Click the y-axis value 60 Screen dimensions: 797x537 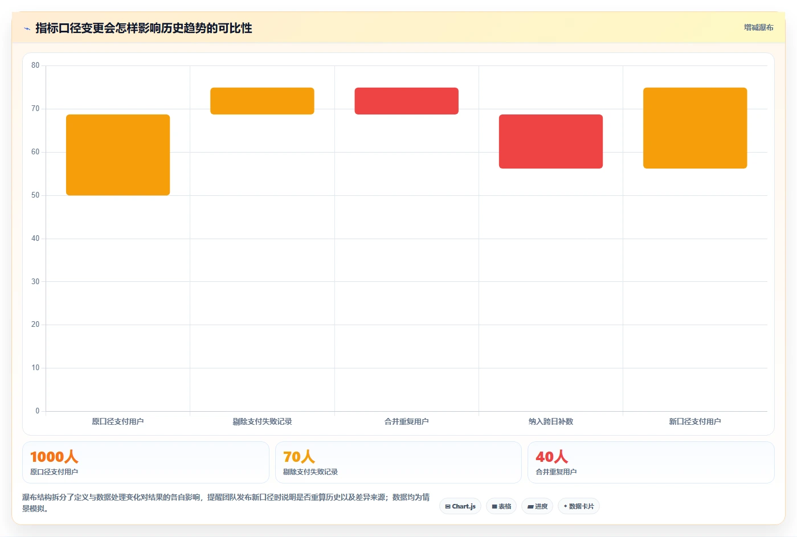click(35, 152)
